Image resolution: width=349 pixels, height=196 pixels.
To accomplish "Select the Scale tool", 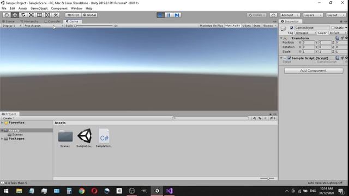I will click(31, 15).
